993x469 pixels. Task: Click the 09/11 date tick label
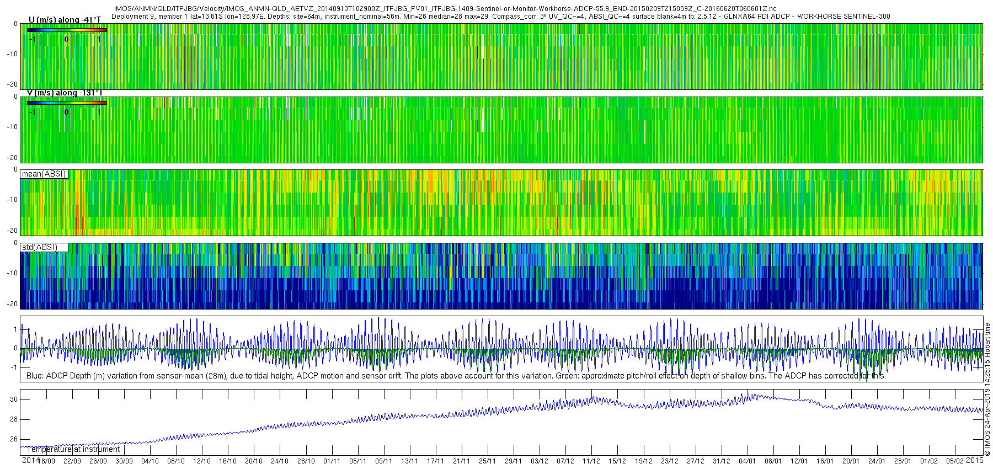pos(383,461)
